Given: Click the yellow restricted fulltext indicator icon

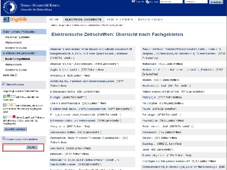Looking at the screenshot, I should click(11, 104).
